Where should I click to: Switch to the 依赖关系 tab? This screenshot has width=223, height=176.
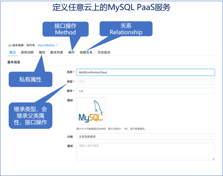86,52
